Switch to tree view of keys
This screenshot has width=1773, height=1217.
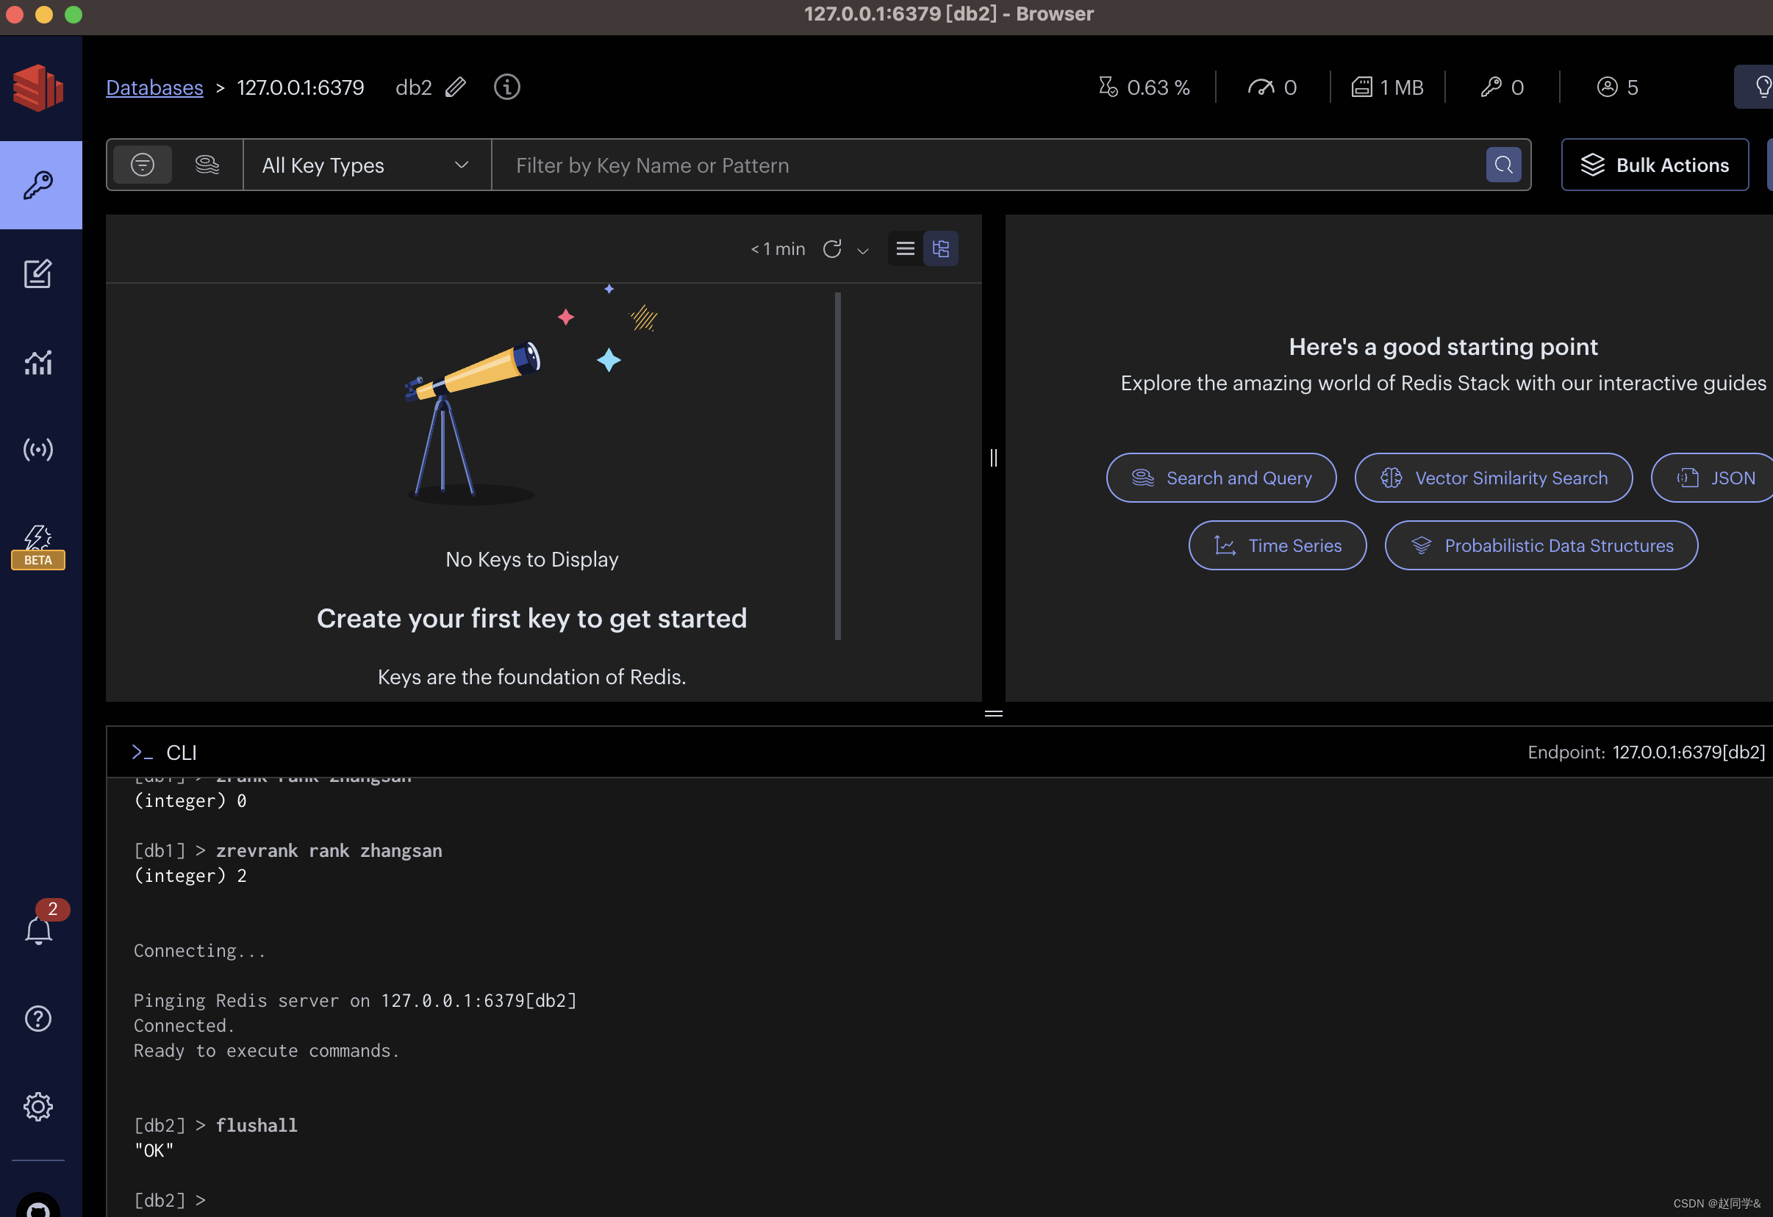tap(941, 248)
